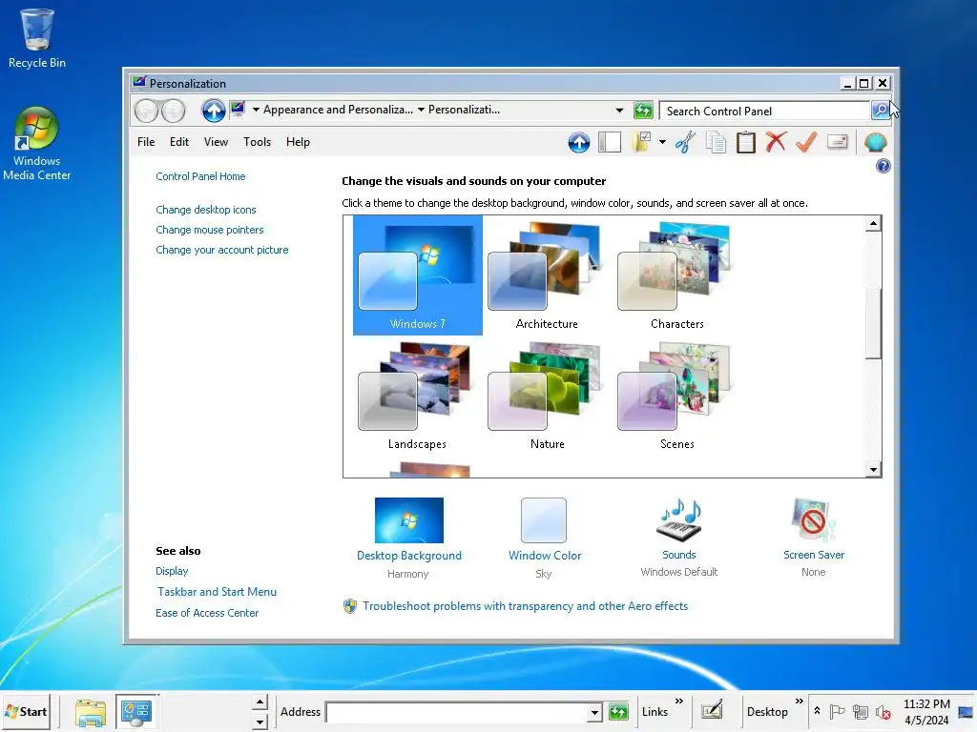
Task: Toggle the navigation pane layout icon
Action: pyautogui.click(x=610, y=143)
